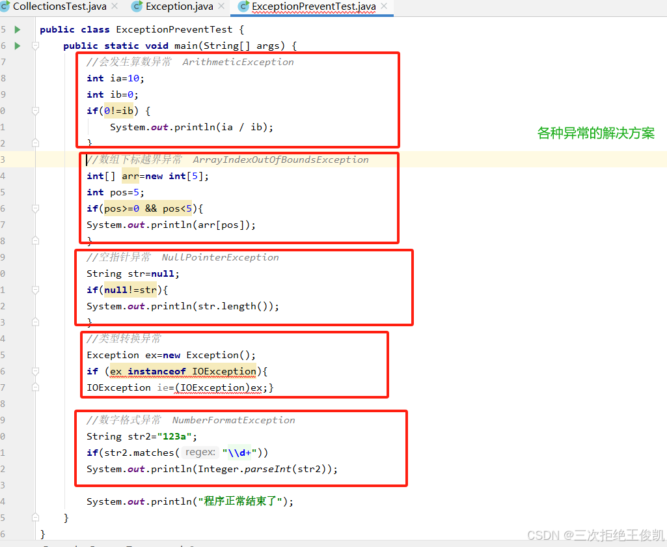Collapse the ArithmeticException if block fold marker
The height and width of the screenshot is (547, 667).
click(36, 111)
